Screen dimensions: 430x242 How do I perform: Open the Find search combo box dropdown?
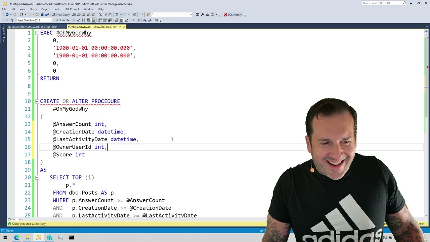(x=191, y=14)
